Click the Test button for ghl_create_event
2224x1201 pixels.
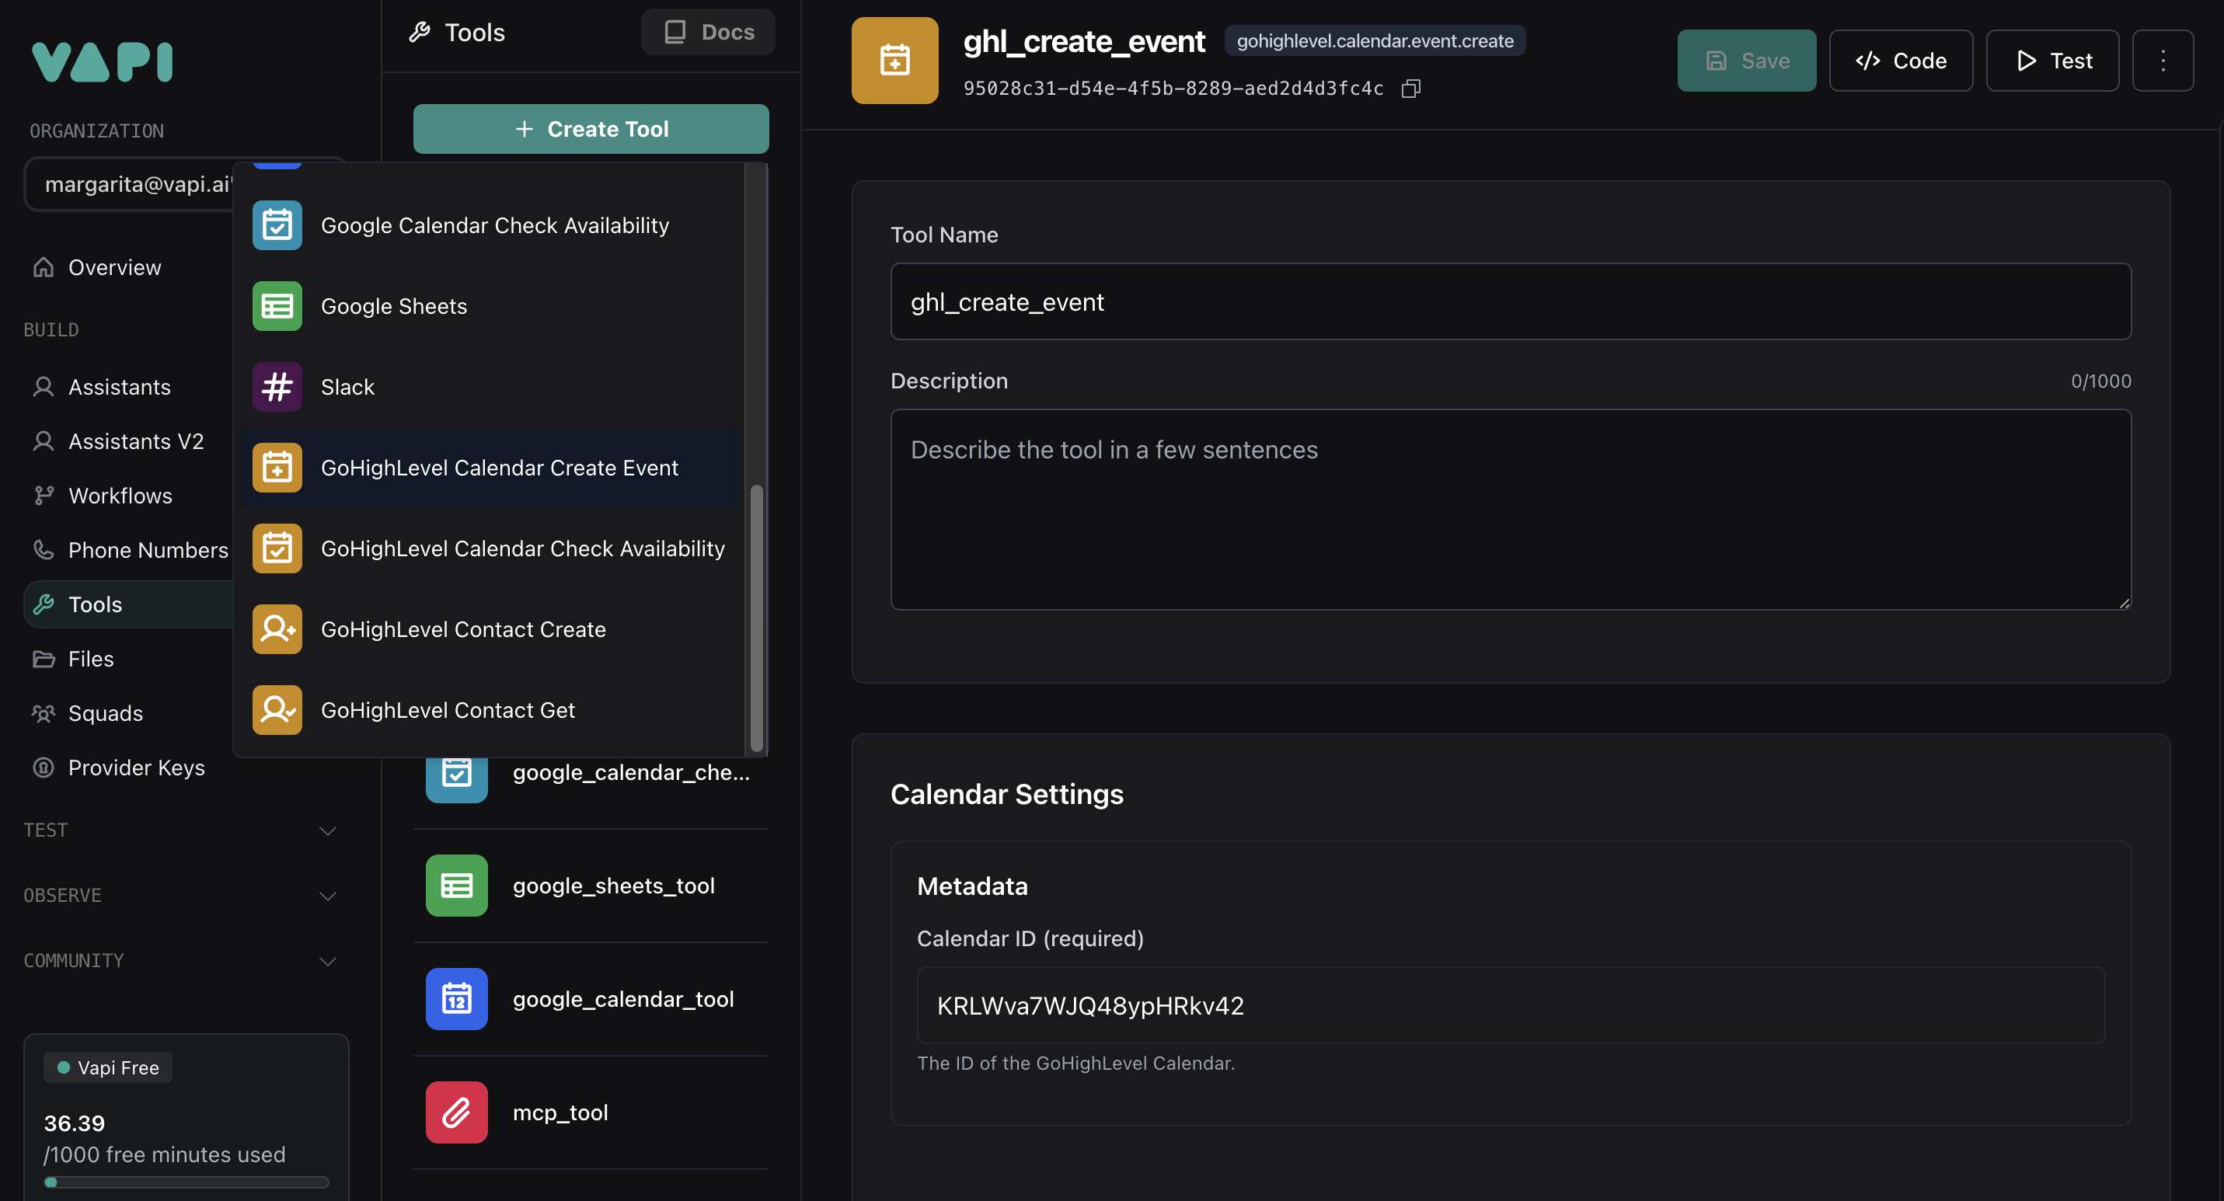pos(2052,61)
